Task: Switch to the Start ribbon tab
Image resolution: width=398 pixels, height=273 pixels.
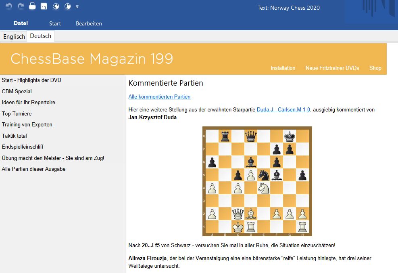Action: click(55, 23)
